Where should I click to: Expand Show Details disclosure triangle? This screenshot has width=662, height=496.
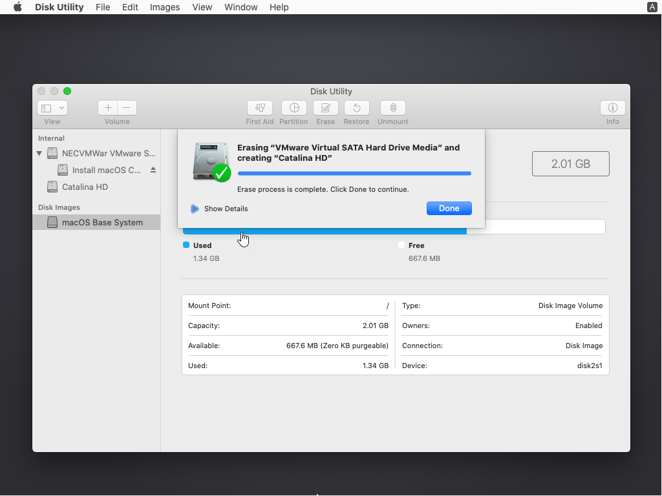coord(195,209)
